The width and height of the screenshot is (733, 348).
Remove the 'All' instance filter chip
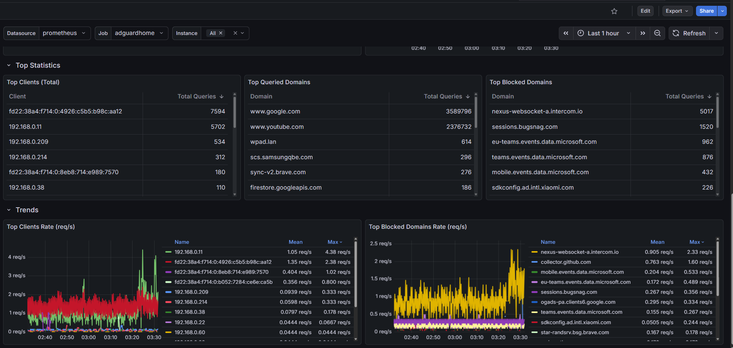tap(221, 33)
